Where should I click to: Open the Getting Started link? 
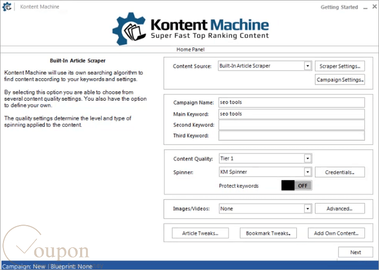(x=339, y=7)
